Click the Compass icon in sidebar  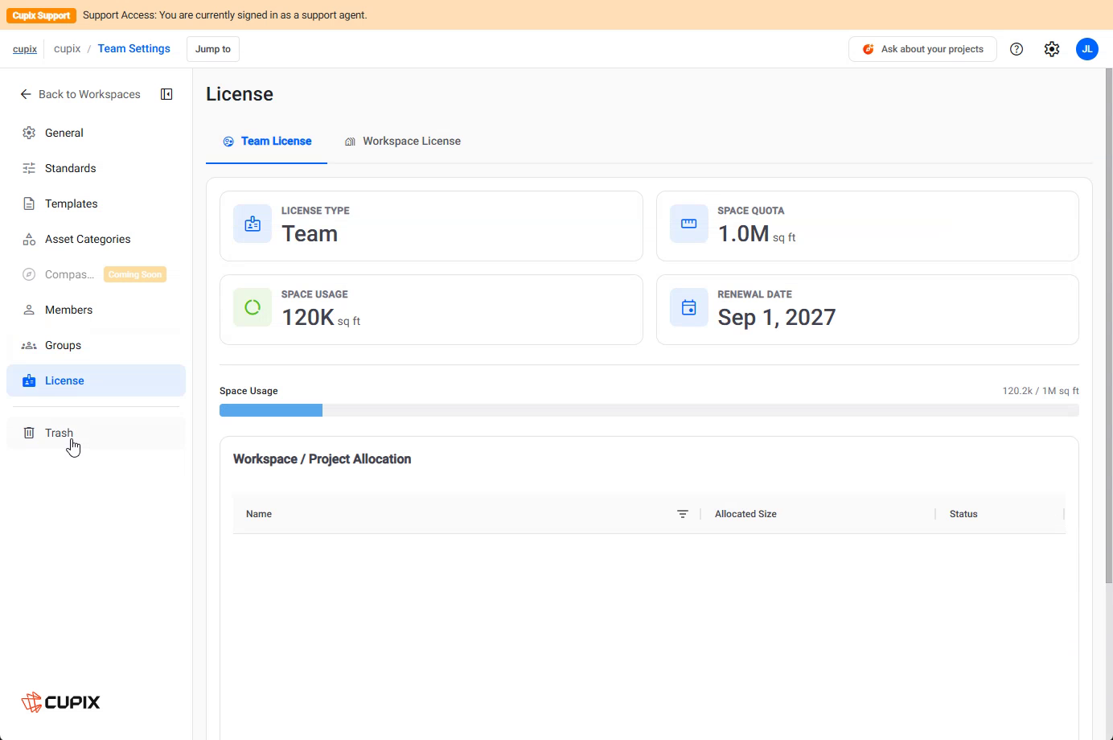pos(29,274)
